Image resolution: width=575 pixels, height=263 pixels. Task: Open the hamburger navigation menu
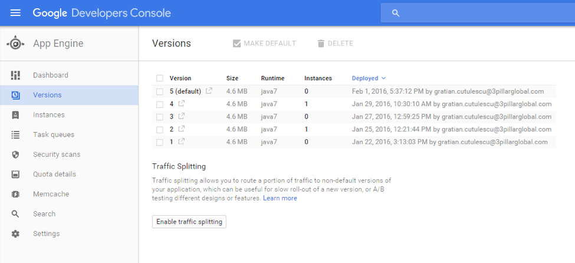tap(15, 12)
